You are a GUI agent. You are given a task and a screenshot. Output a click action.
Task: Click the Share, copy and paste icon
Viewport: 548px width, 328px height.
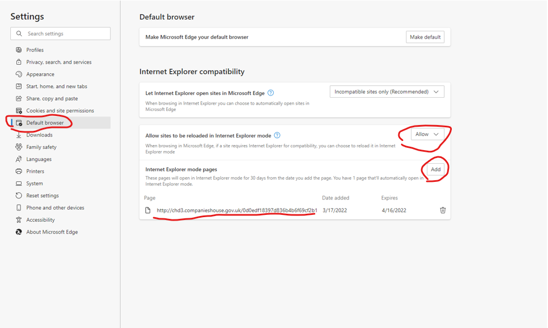coord(19,98)
